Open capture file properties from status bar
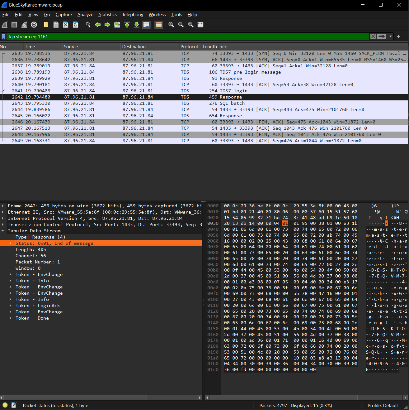Viewport: 409px width, 410px height. (x=14, y=405)
